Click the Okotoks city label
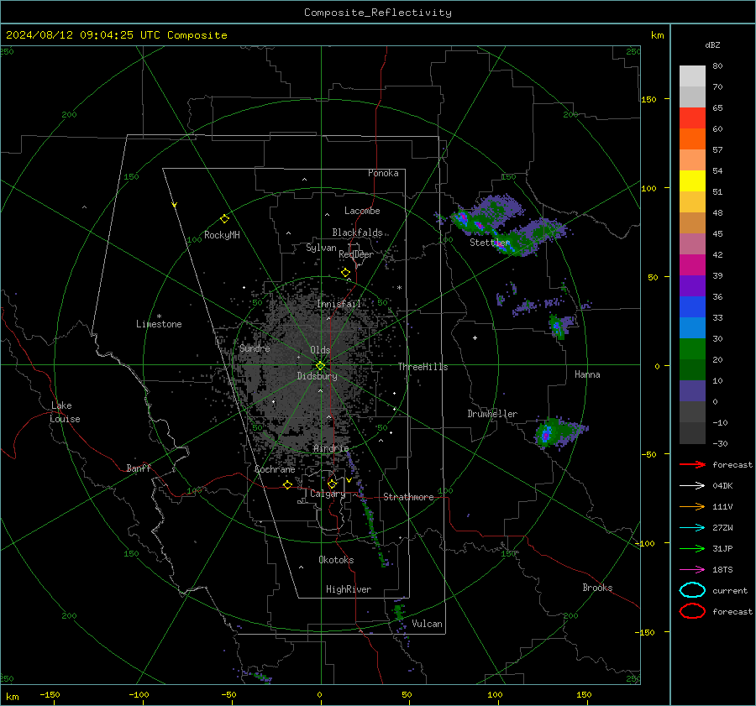The image size is (756, 706). click(x=336, y=560)
